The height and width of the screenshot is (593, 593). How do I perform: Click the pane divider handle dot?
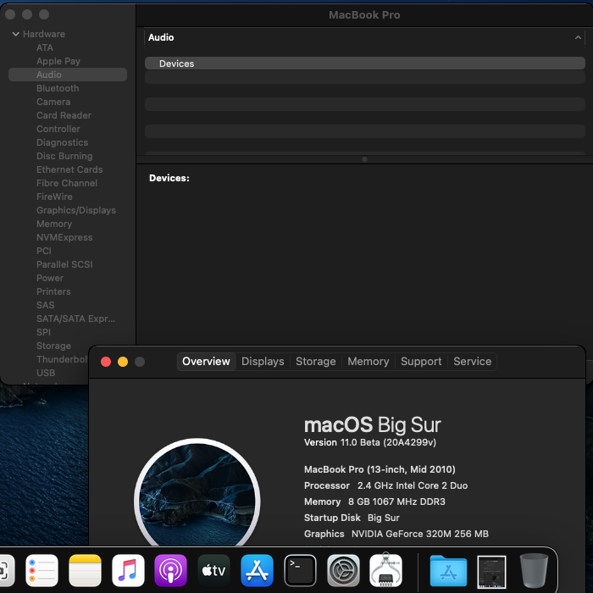point(364,159)
